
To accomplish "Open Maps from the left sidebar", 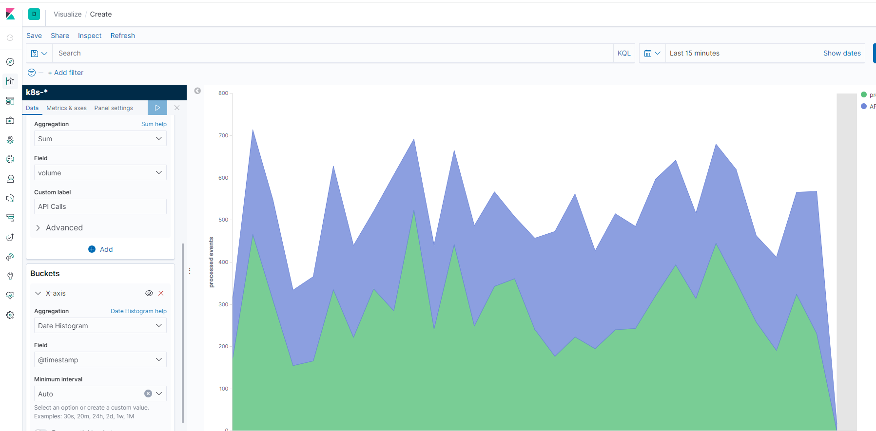I will pyautogui.click(x=10, y=140).
